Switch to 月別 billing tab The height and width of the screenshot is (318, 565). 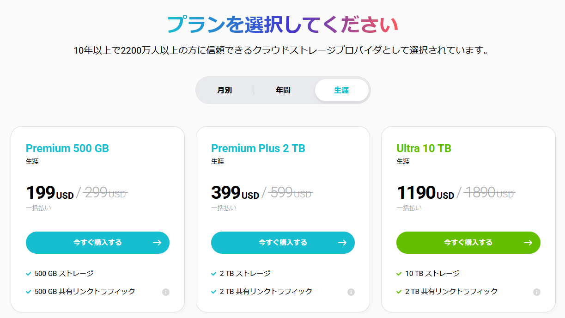coord(225,90)
